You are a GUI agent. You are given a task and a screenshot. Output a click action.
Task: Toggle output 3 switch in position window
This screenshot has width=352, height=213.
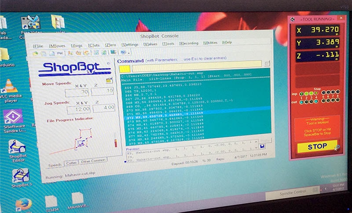pos(311,102)
